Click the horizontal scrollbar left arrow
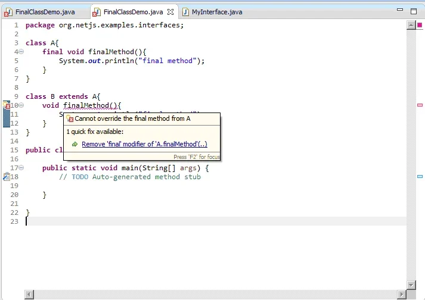Image resolution: width=425 pixels, height=300 pixels. click(29, 294)
